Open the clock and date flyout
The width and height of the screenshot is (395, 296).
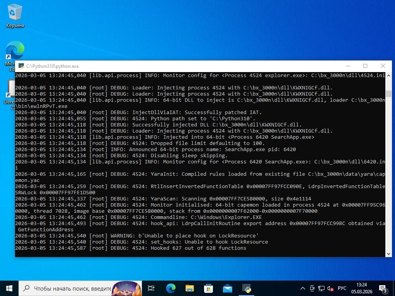pyautogui.click(x=361, y=288)
